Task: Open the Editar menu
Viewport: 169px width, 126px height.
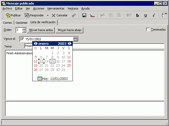Action: (19, 8)
